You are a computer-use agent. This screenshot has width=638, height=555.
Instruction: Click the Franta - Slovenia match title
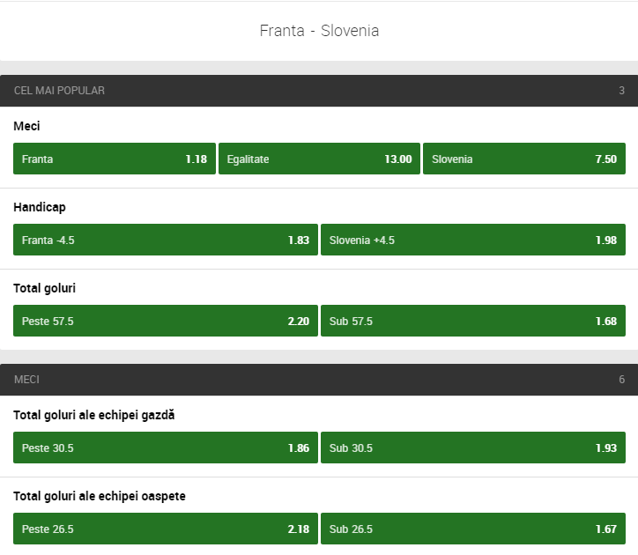[319, 31]
